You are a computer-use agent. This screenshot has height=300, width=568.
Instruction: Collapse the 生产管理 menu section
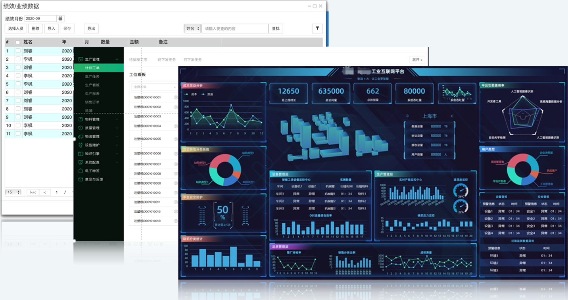tap(117, 60)
